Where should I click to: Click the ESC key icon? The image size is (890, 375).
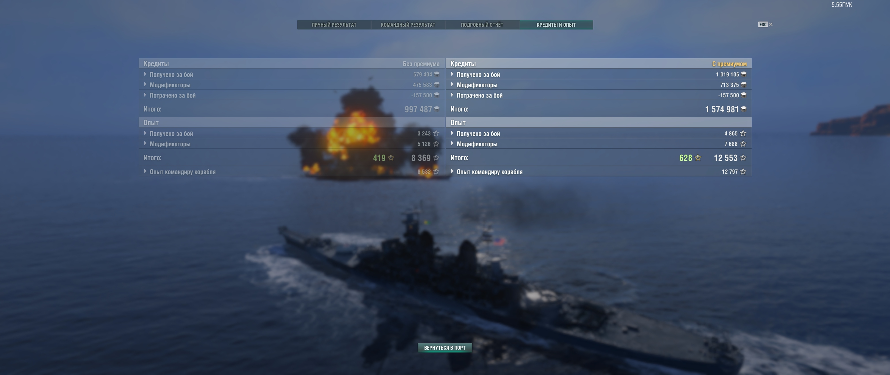click(763, 24)
